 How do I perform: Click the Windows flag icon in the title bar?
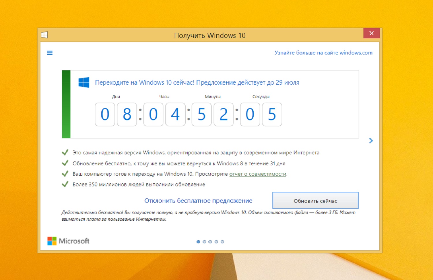(44, 35)
